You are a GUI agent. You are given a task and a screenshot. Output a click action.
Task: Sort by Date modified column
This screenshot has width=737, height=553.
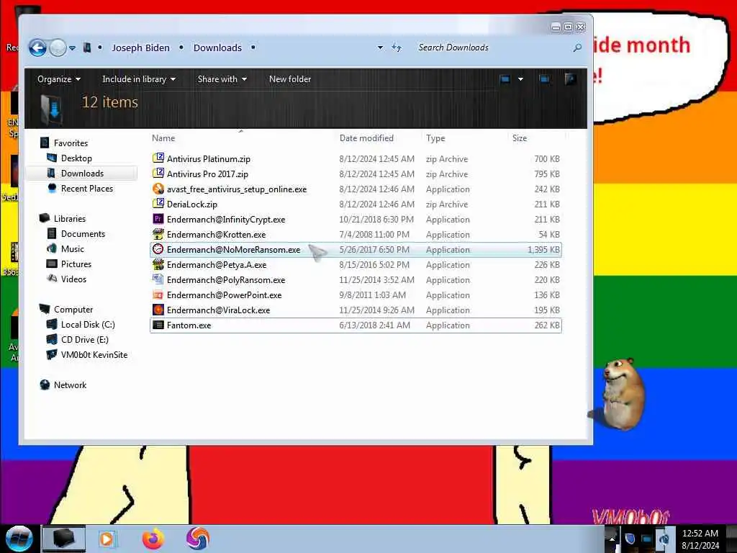tap(366, 138)
